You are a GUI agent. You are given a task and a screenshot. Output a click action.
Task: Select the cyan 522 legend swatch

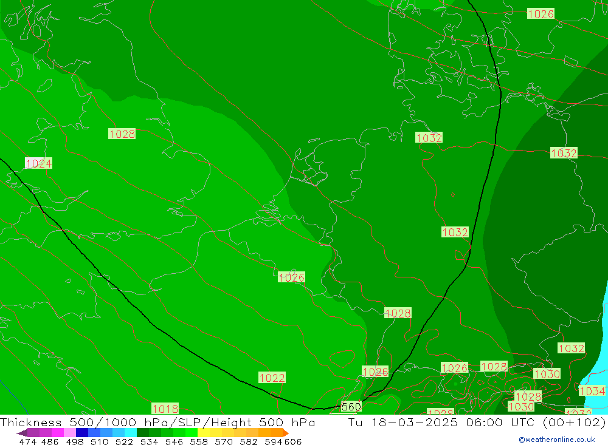pos(131,433)
